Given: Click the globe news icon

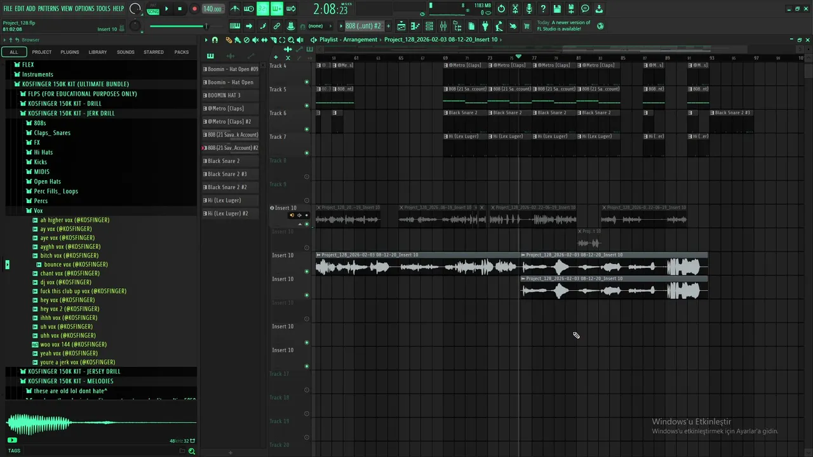Looking at the screenshot, I should click(600, 26).
